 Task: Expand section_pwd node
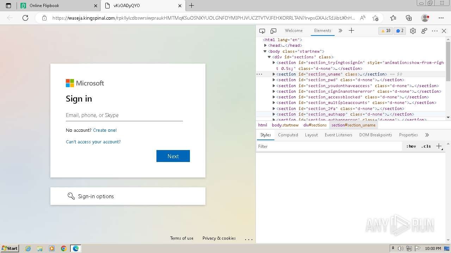click(x=274, y=80)
